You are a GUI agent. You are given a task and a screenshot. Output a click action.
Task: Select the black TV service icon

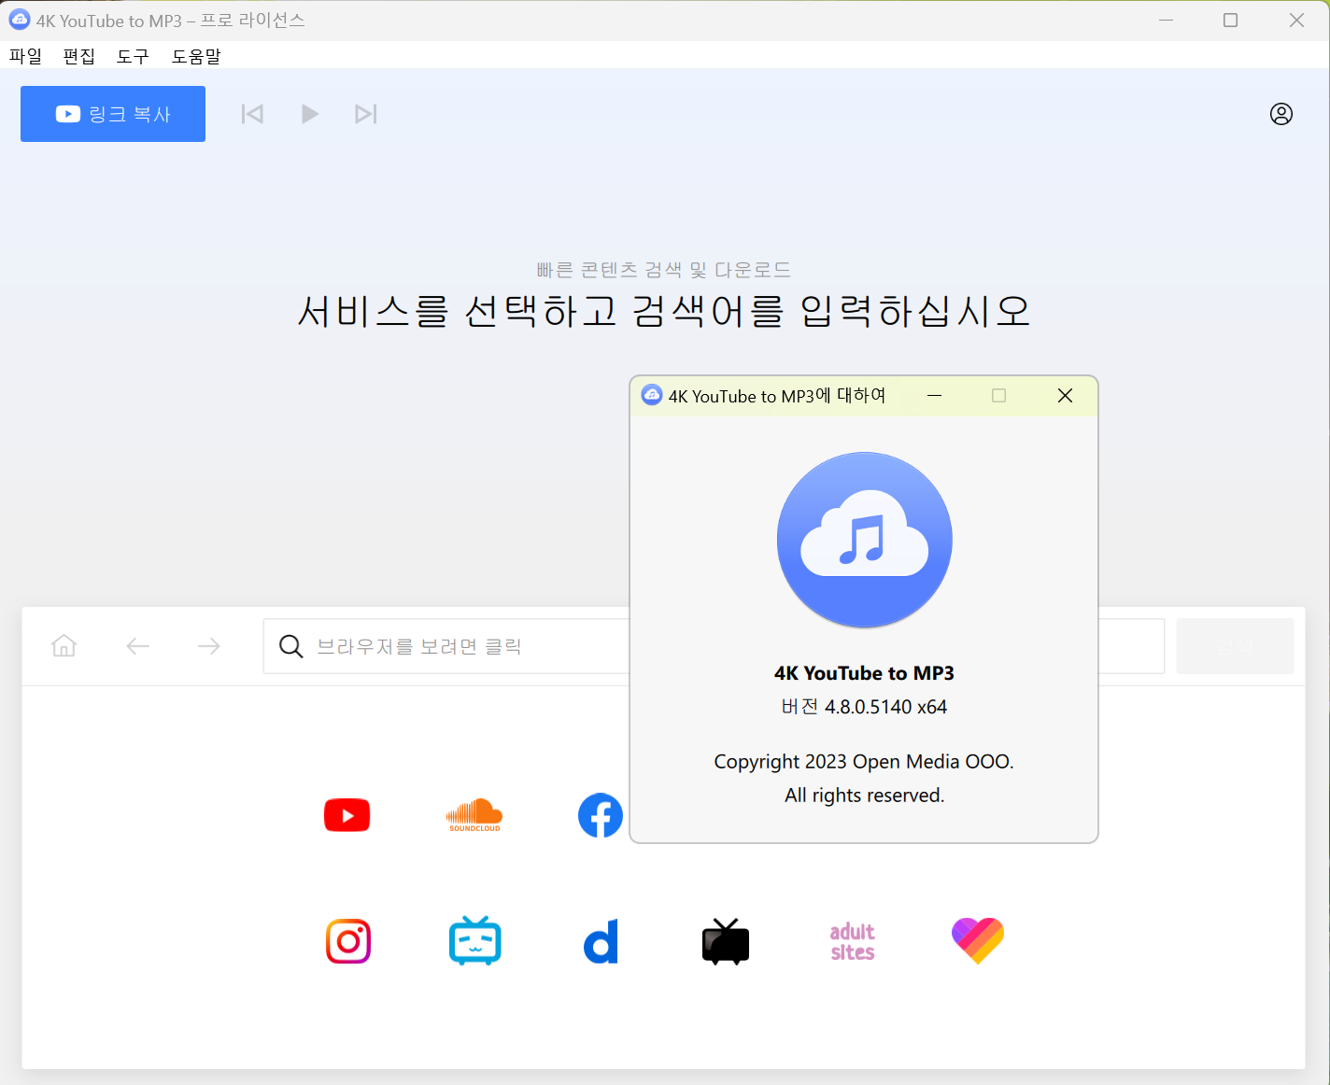click(726, 941)
